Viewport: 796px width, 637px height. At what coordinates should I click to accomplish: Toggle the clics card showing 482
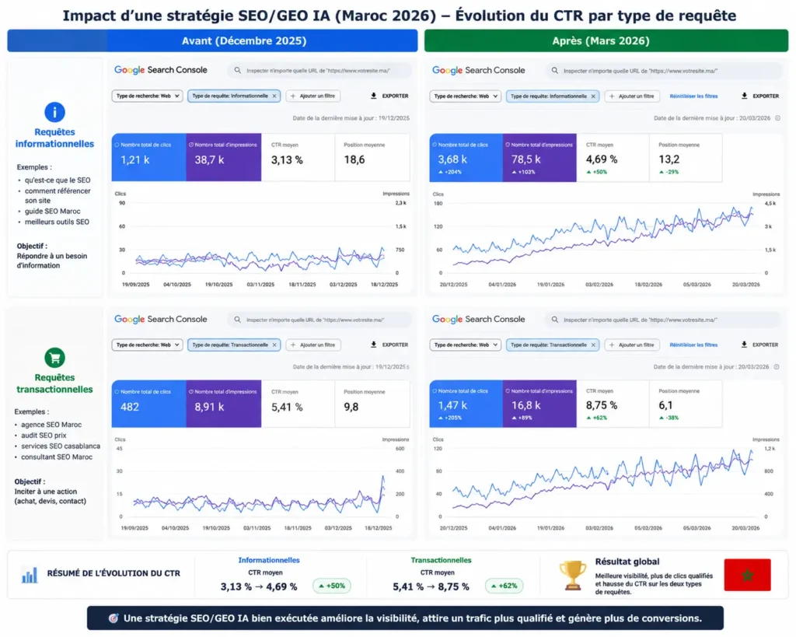(x=148, y=404)
